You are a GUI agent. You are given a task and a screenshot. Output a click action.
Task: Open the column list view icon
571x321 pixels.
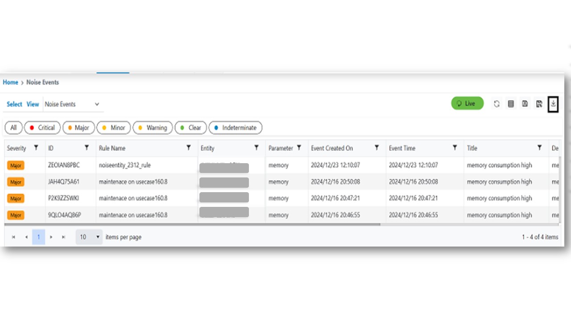click(511, 104)
